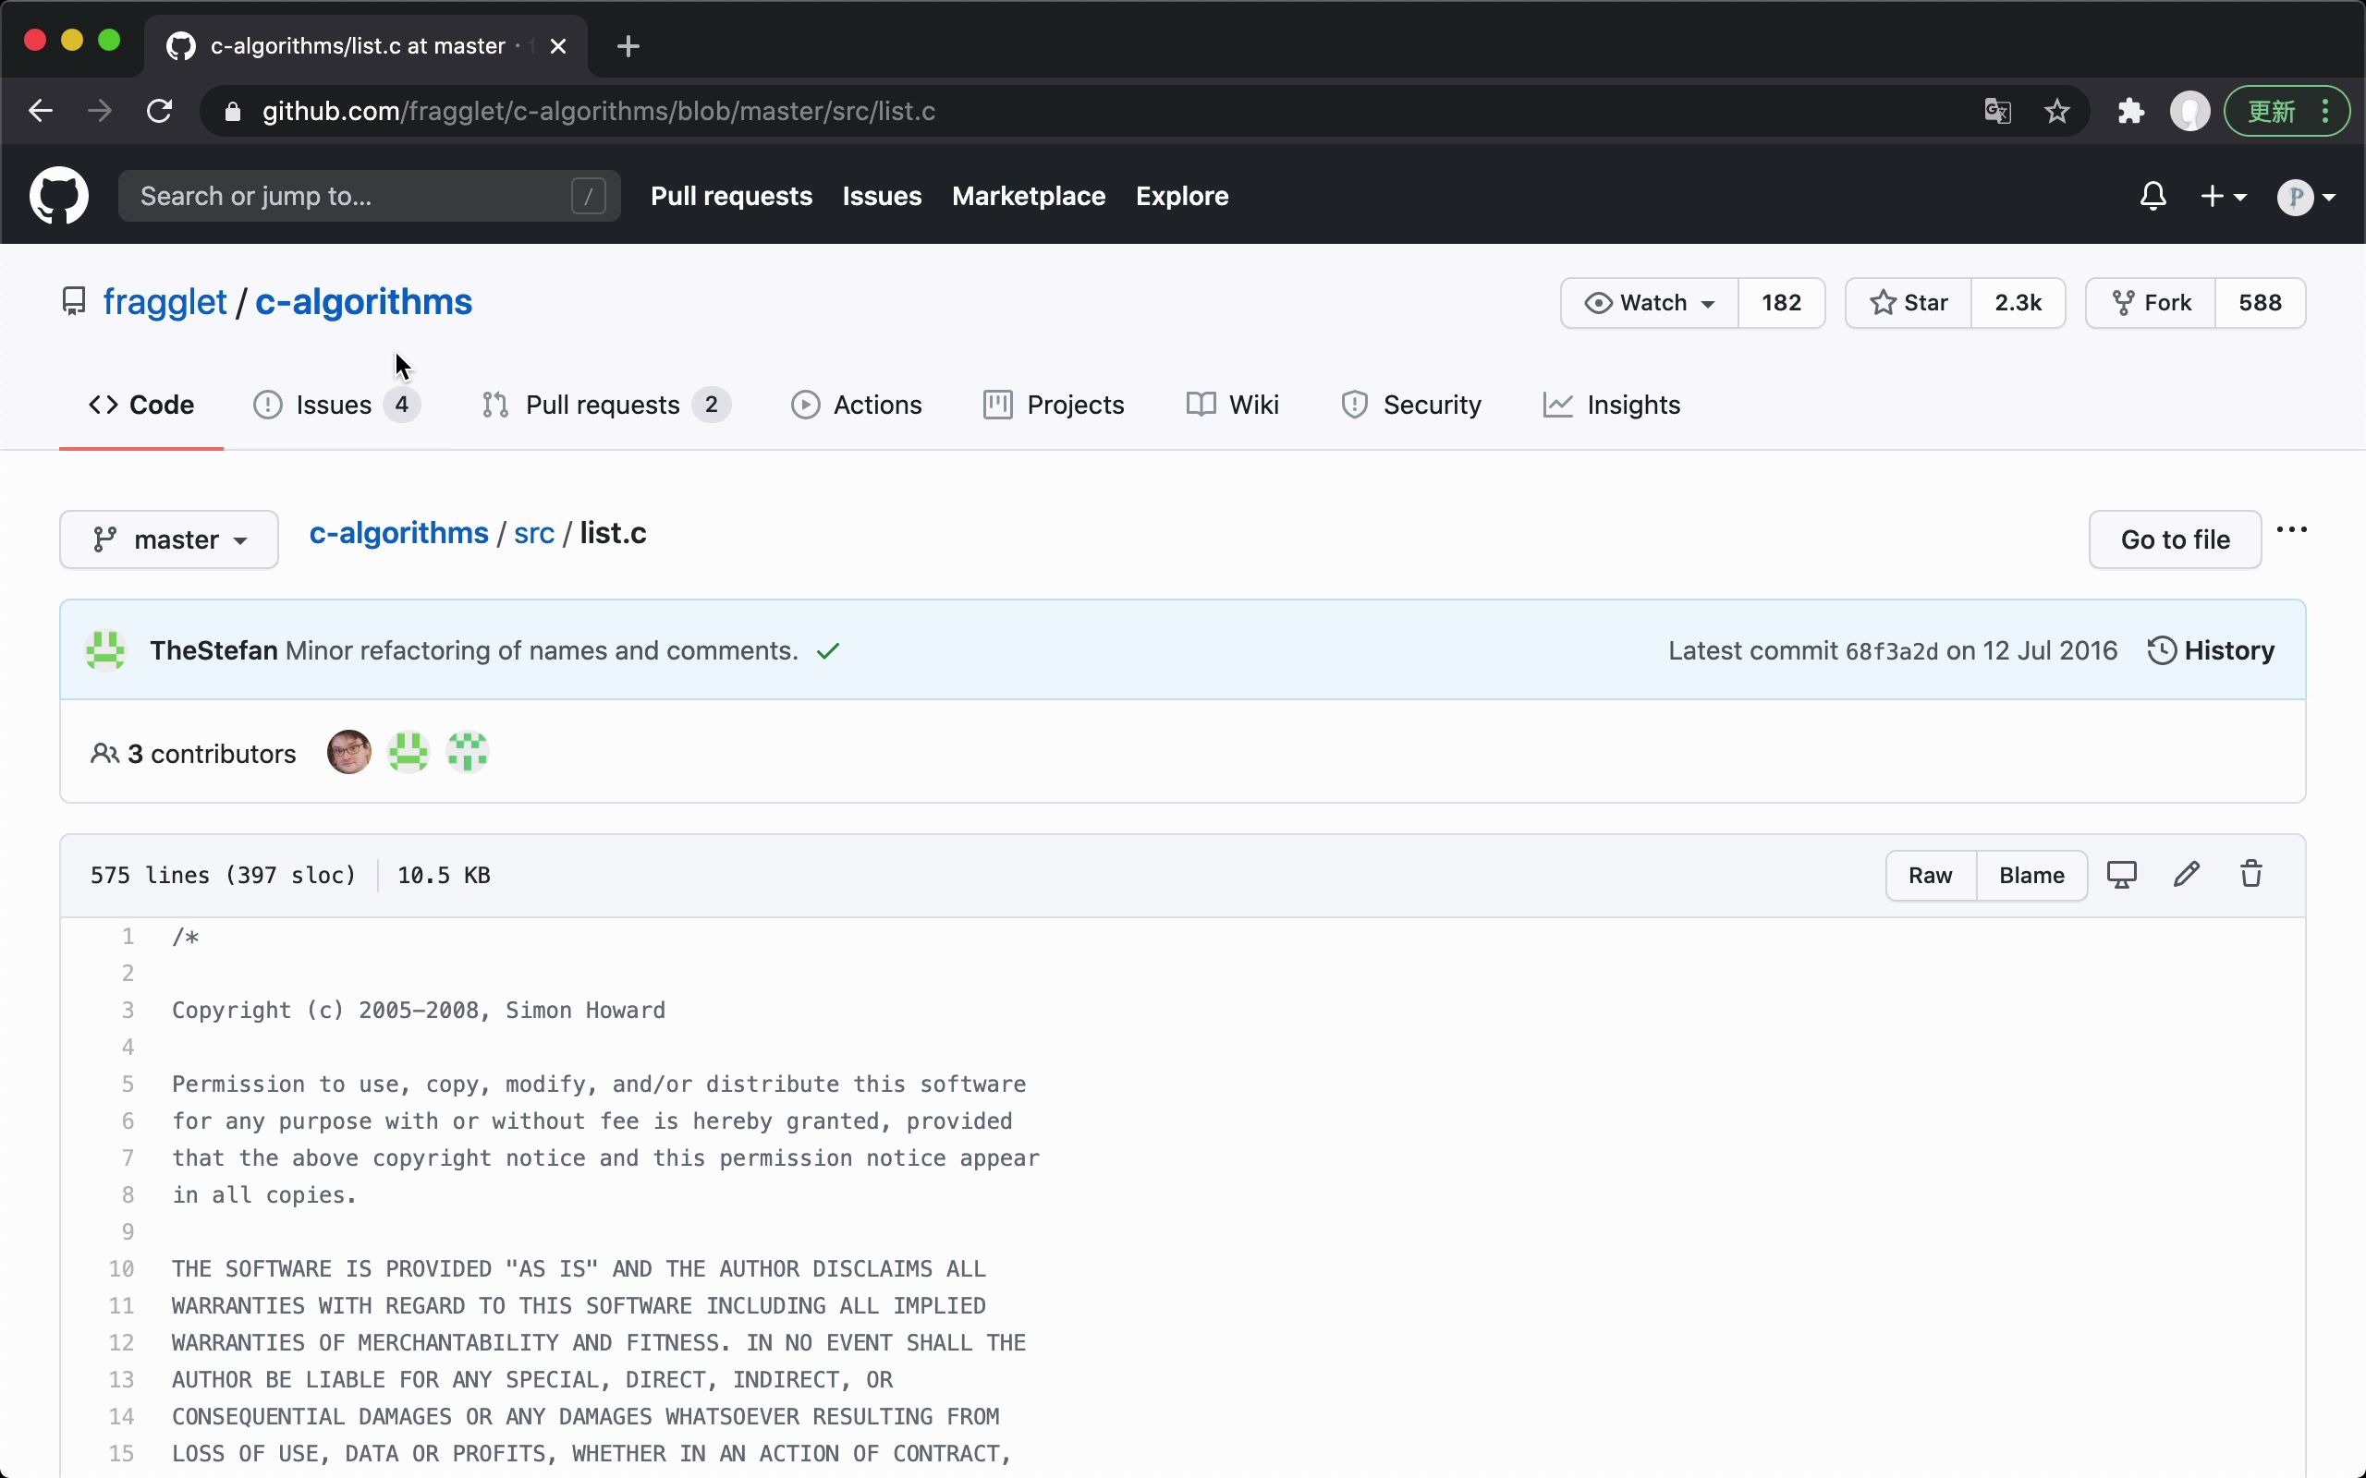Viewport: 2366px width, 1478px height.
Task: Open the src folder breadcrumb
Action: coord(534,534)
